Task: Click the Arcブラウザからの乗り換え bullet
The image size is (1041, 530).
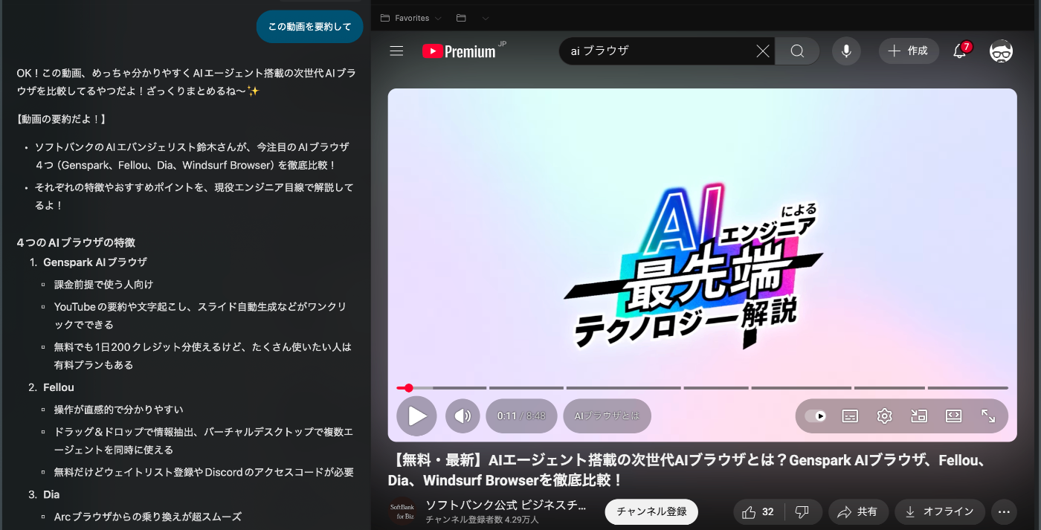Action: 148,517
